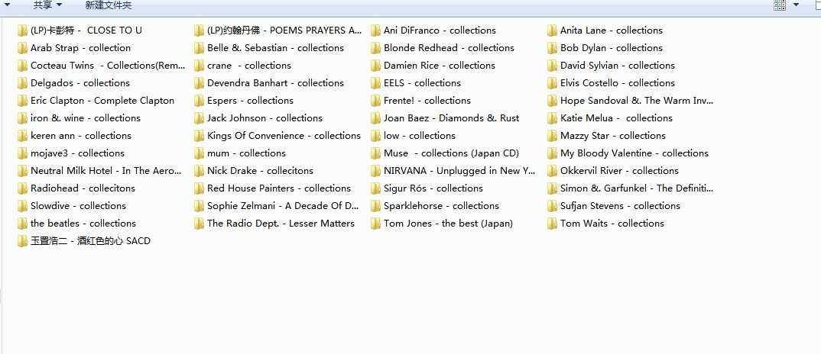Click the Bob Dylan - collections name
This screenshot has height=354, width=821.
pyautogui.click(x=612, y=48)
